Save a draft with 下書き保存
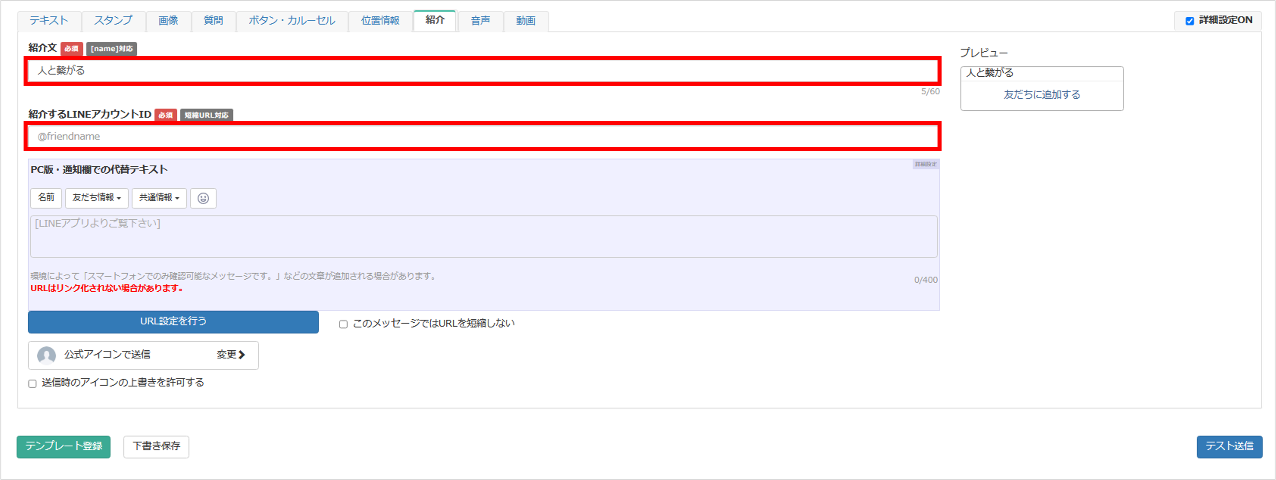The height and width of the screenshot is (480, 1276). (x=156, y=446)
